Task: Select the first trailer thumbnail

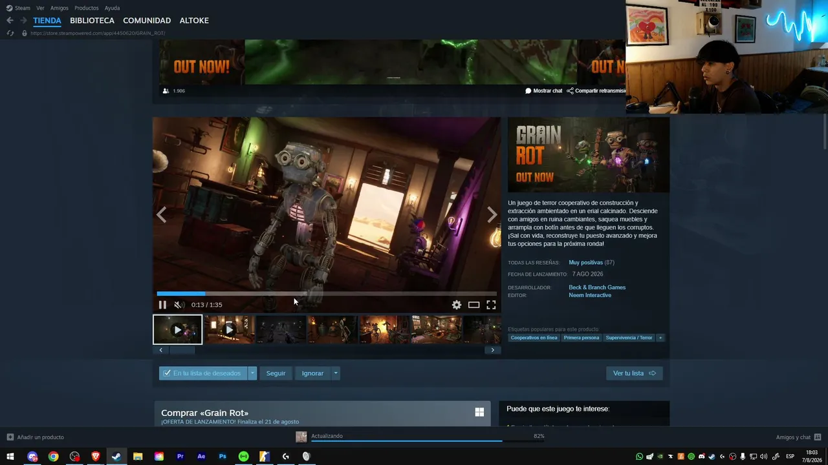Action: click(177, 329)
